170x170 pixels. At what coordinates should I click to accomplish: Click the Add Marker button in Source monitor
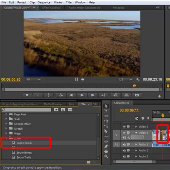[x=27, y=95]
